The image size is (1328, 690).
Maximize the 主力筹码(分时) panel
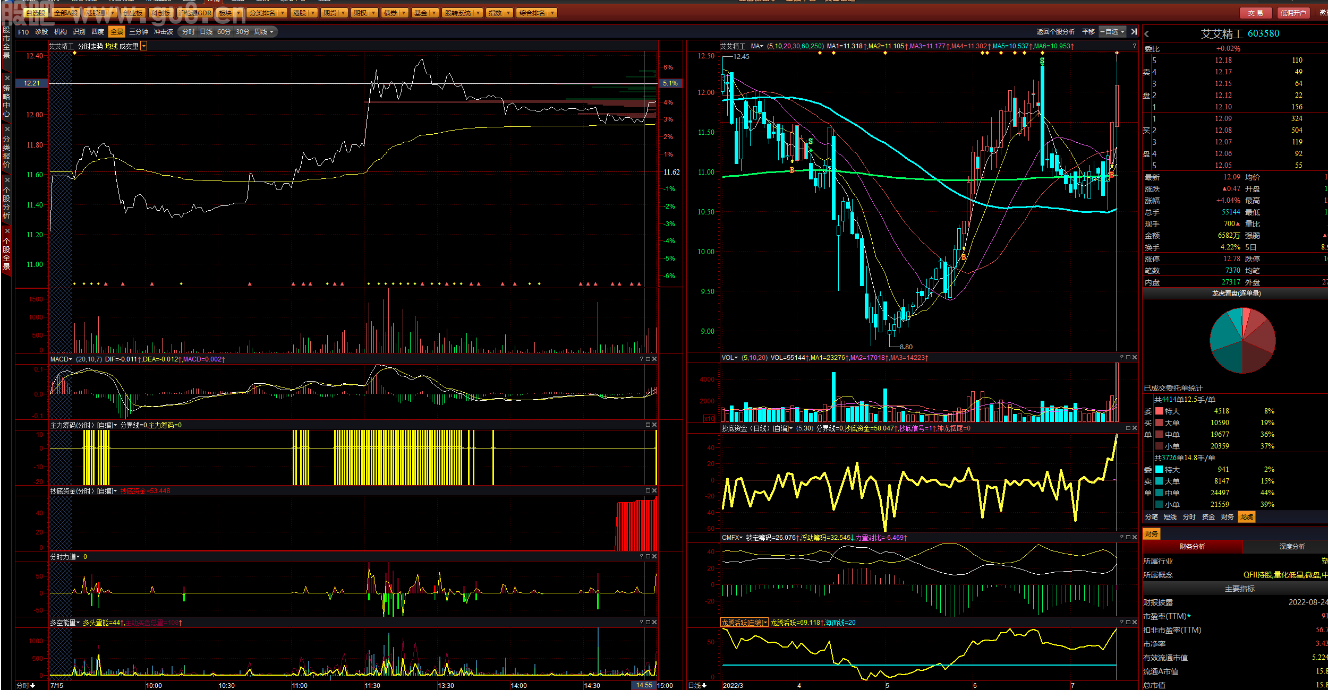point(648,425)
